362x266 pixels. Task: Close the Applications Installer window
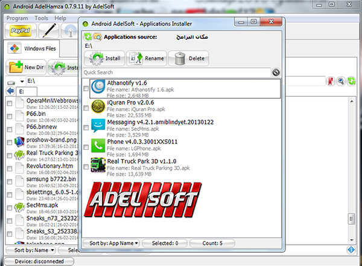click(x=271, y=22)
